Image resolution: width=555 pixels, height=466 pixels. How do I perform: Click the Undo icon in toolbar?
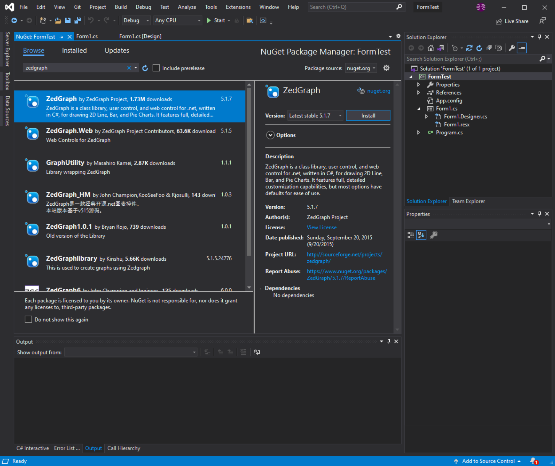point(91,20)
